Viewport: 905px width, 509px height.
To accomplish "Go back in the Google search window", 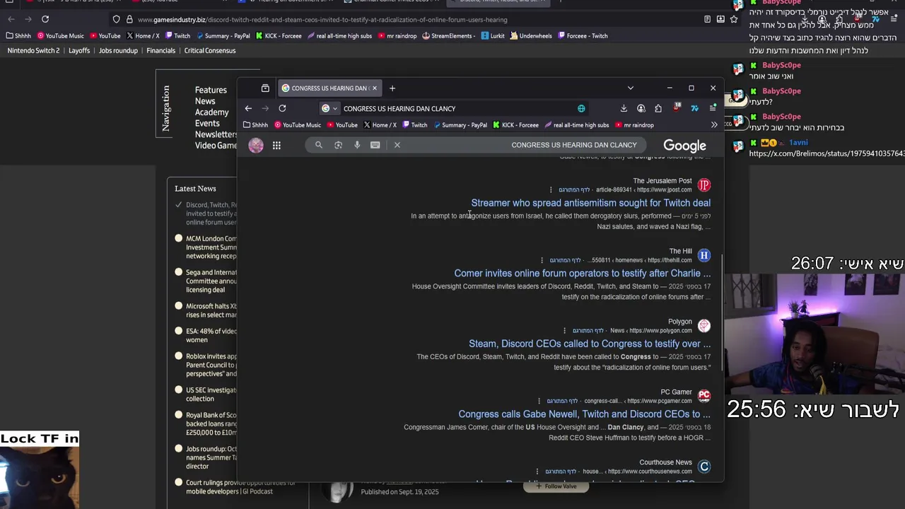I will [248, 108].
